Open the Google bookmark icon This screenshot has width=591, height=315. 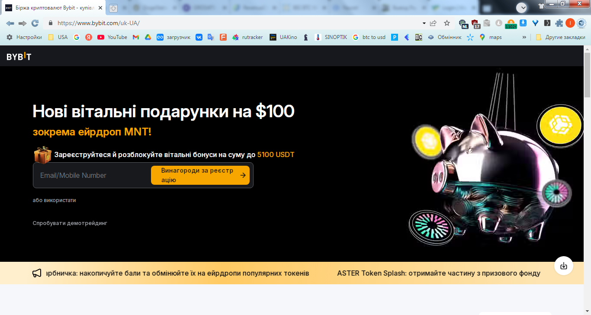[77, 37]
